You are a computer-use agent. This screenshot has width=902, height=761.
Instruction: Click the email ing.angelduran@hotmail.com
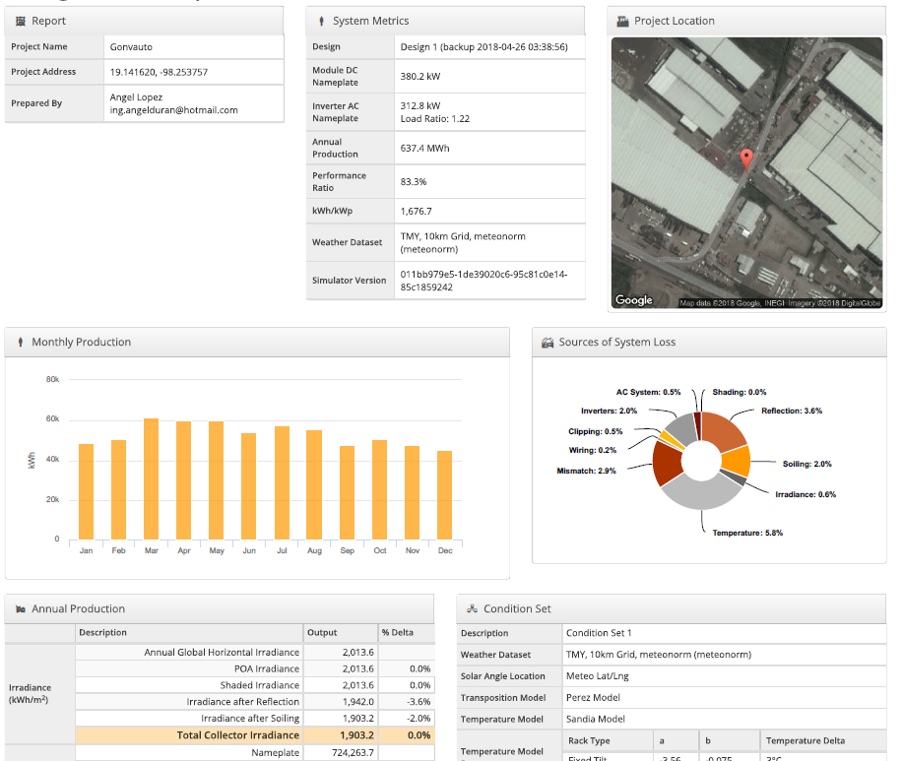(x=173, y=110)
